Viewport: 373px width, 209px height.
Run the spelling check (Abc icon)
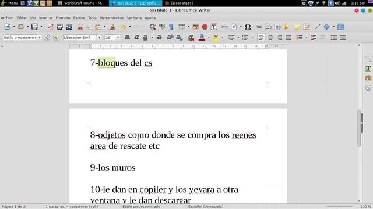coord(162,27)
